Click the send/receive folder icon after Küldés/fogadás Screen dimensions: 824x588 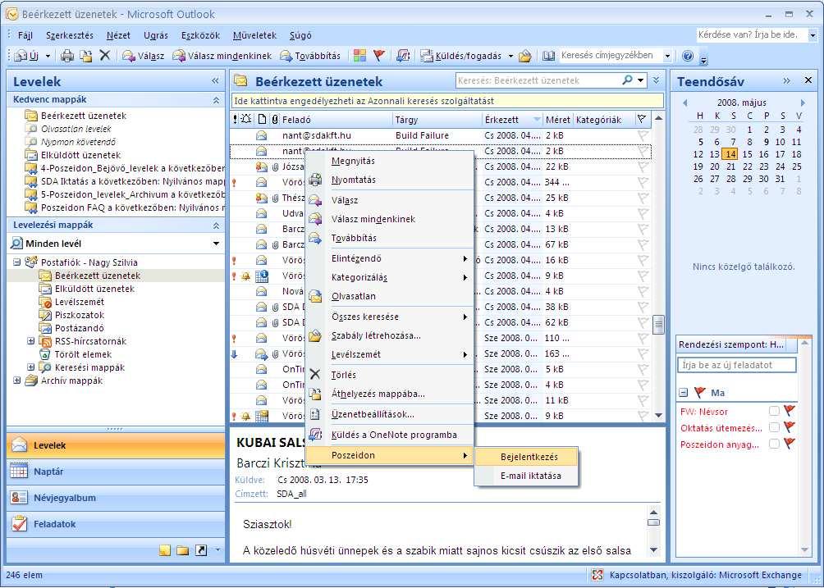(524, 56)
